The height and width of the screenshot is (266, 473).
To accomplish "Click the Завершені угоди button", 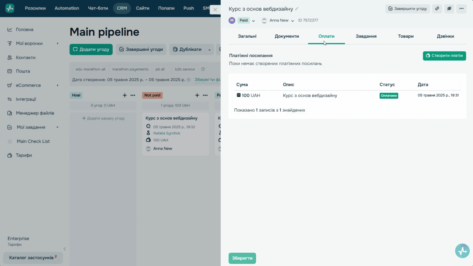I will (x=141, y=50).
